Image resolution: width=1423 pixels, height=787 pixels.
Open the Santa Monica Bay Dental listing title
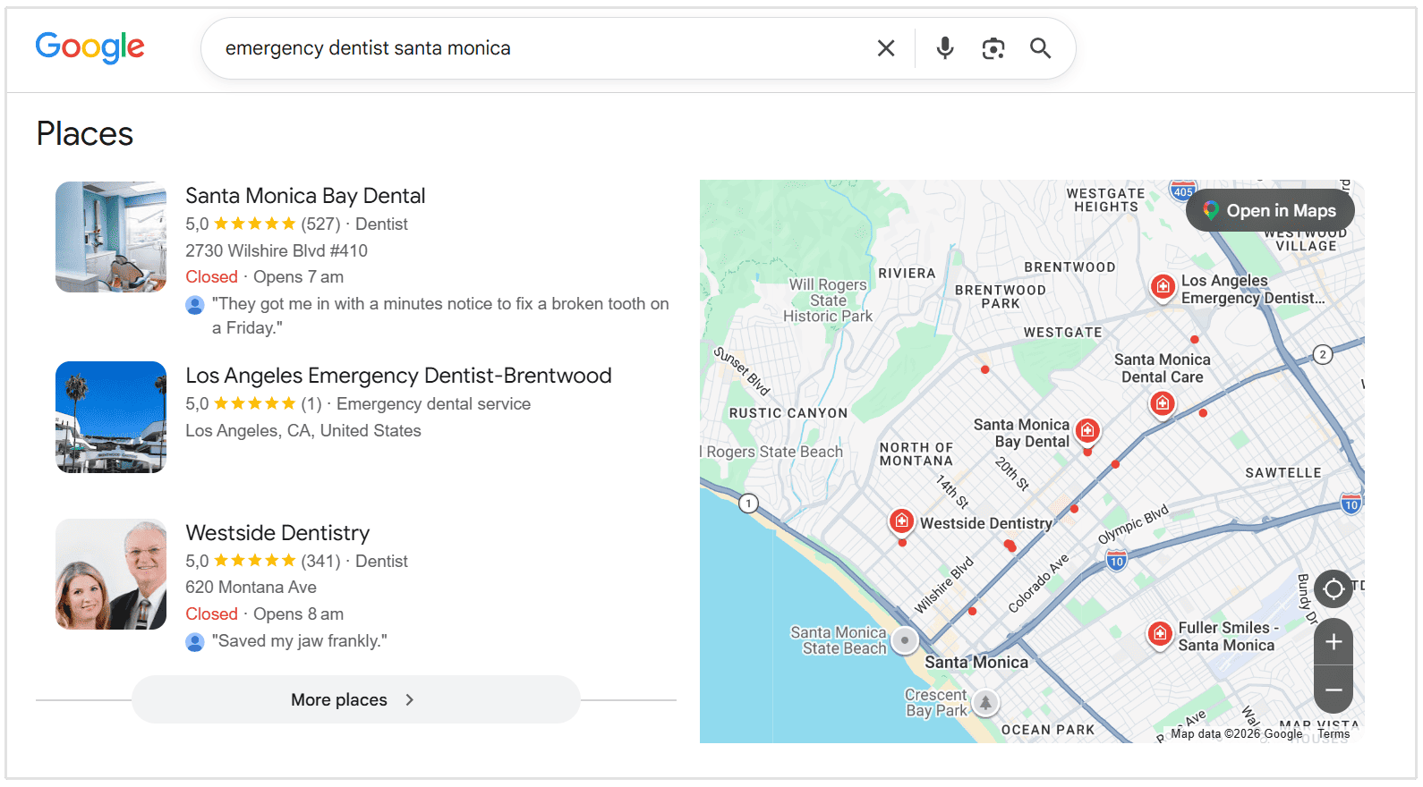[305, 196]
